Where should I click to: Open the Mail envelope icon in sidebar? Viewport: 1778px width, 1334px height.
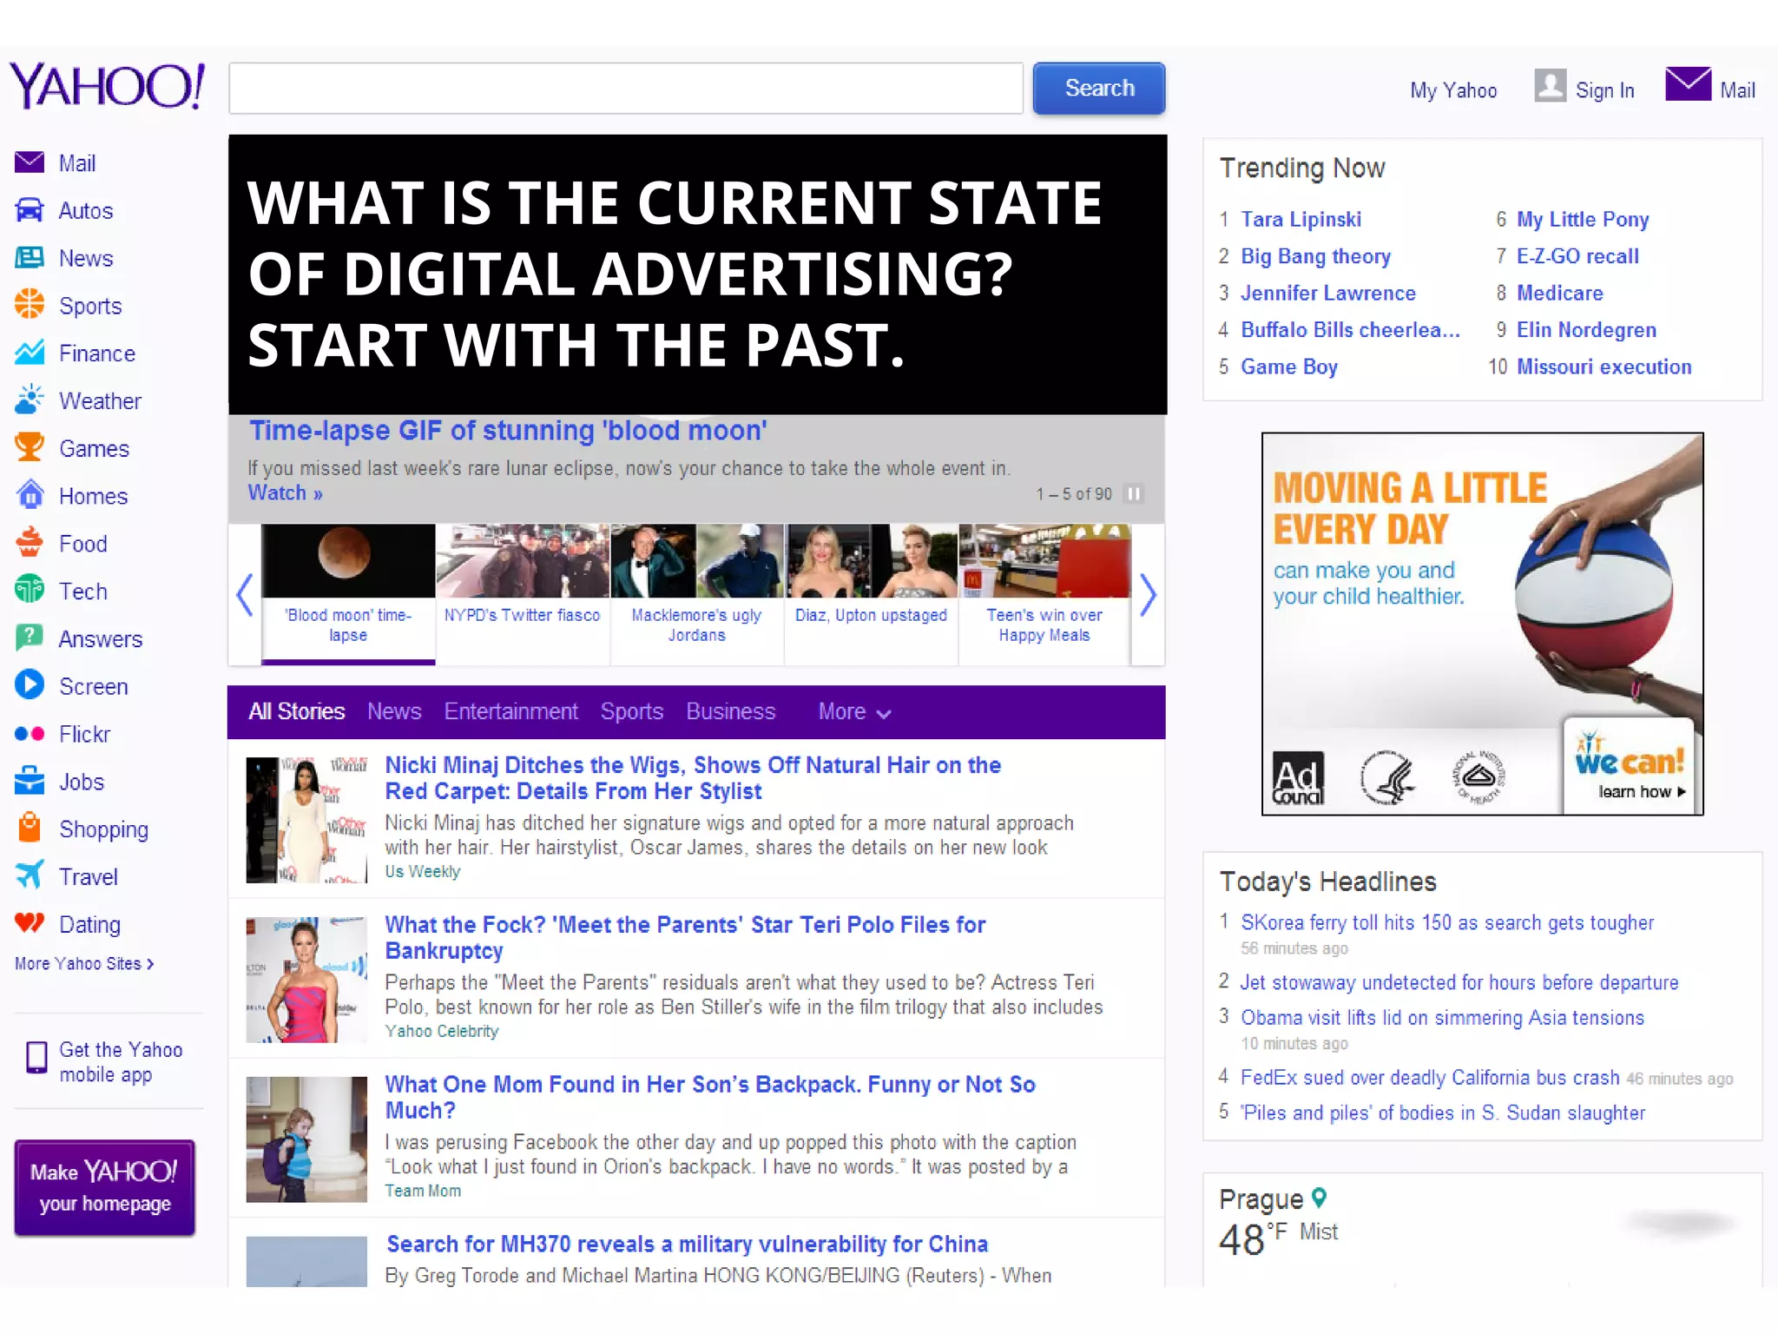30,162
